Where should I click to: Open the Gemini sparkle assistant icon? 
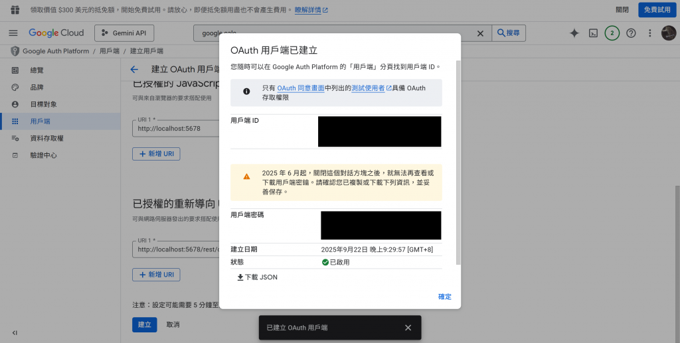[574, 33]
